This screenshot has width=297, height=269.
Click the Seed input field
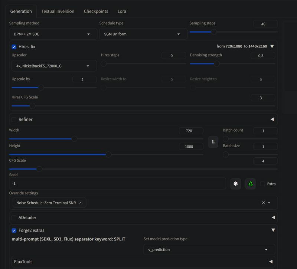[117, 184]
